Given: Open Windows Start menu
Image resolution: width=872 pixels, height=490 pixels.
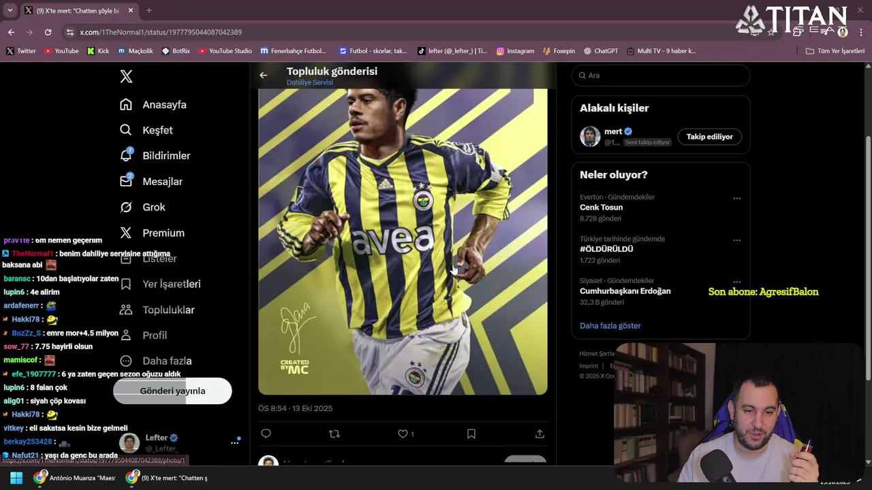Looking at the screenshot, I should pyautogui.click(x=16, y=478).
